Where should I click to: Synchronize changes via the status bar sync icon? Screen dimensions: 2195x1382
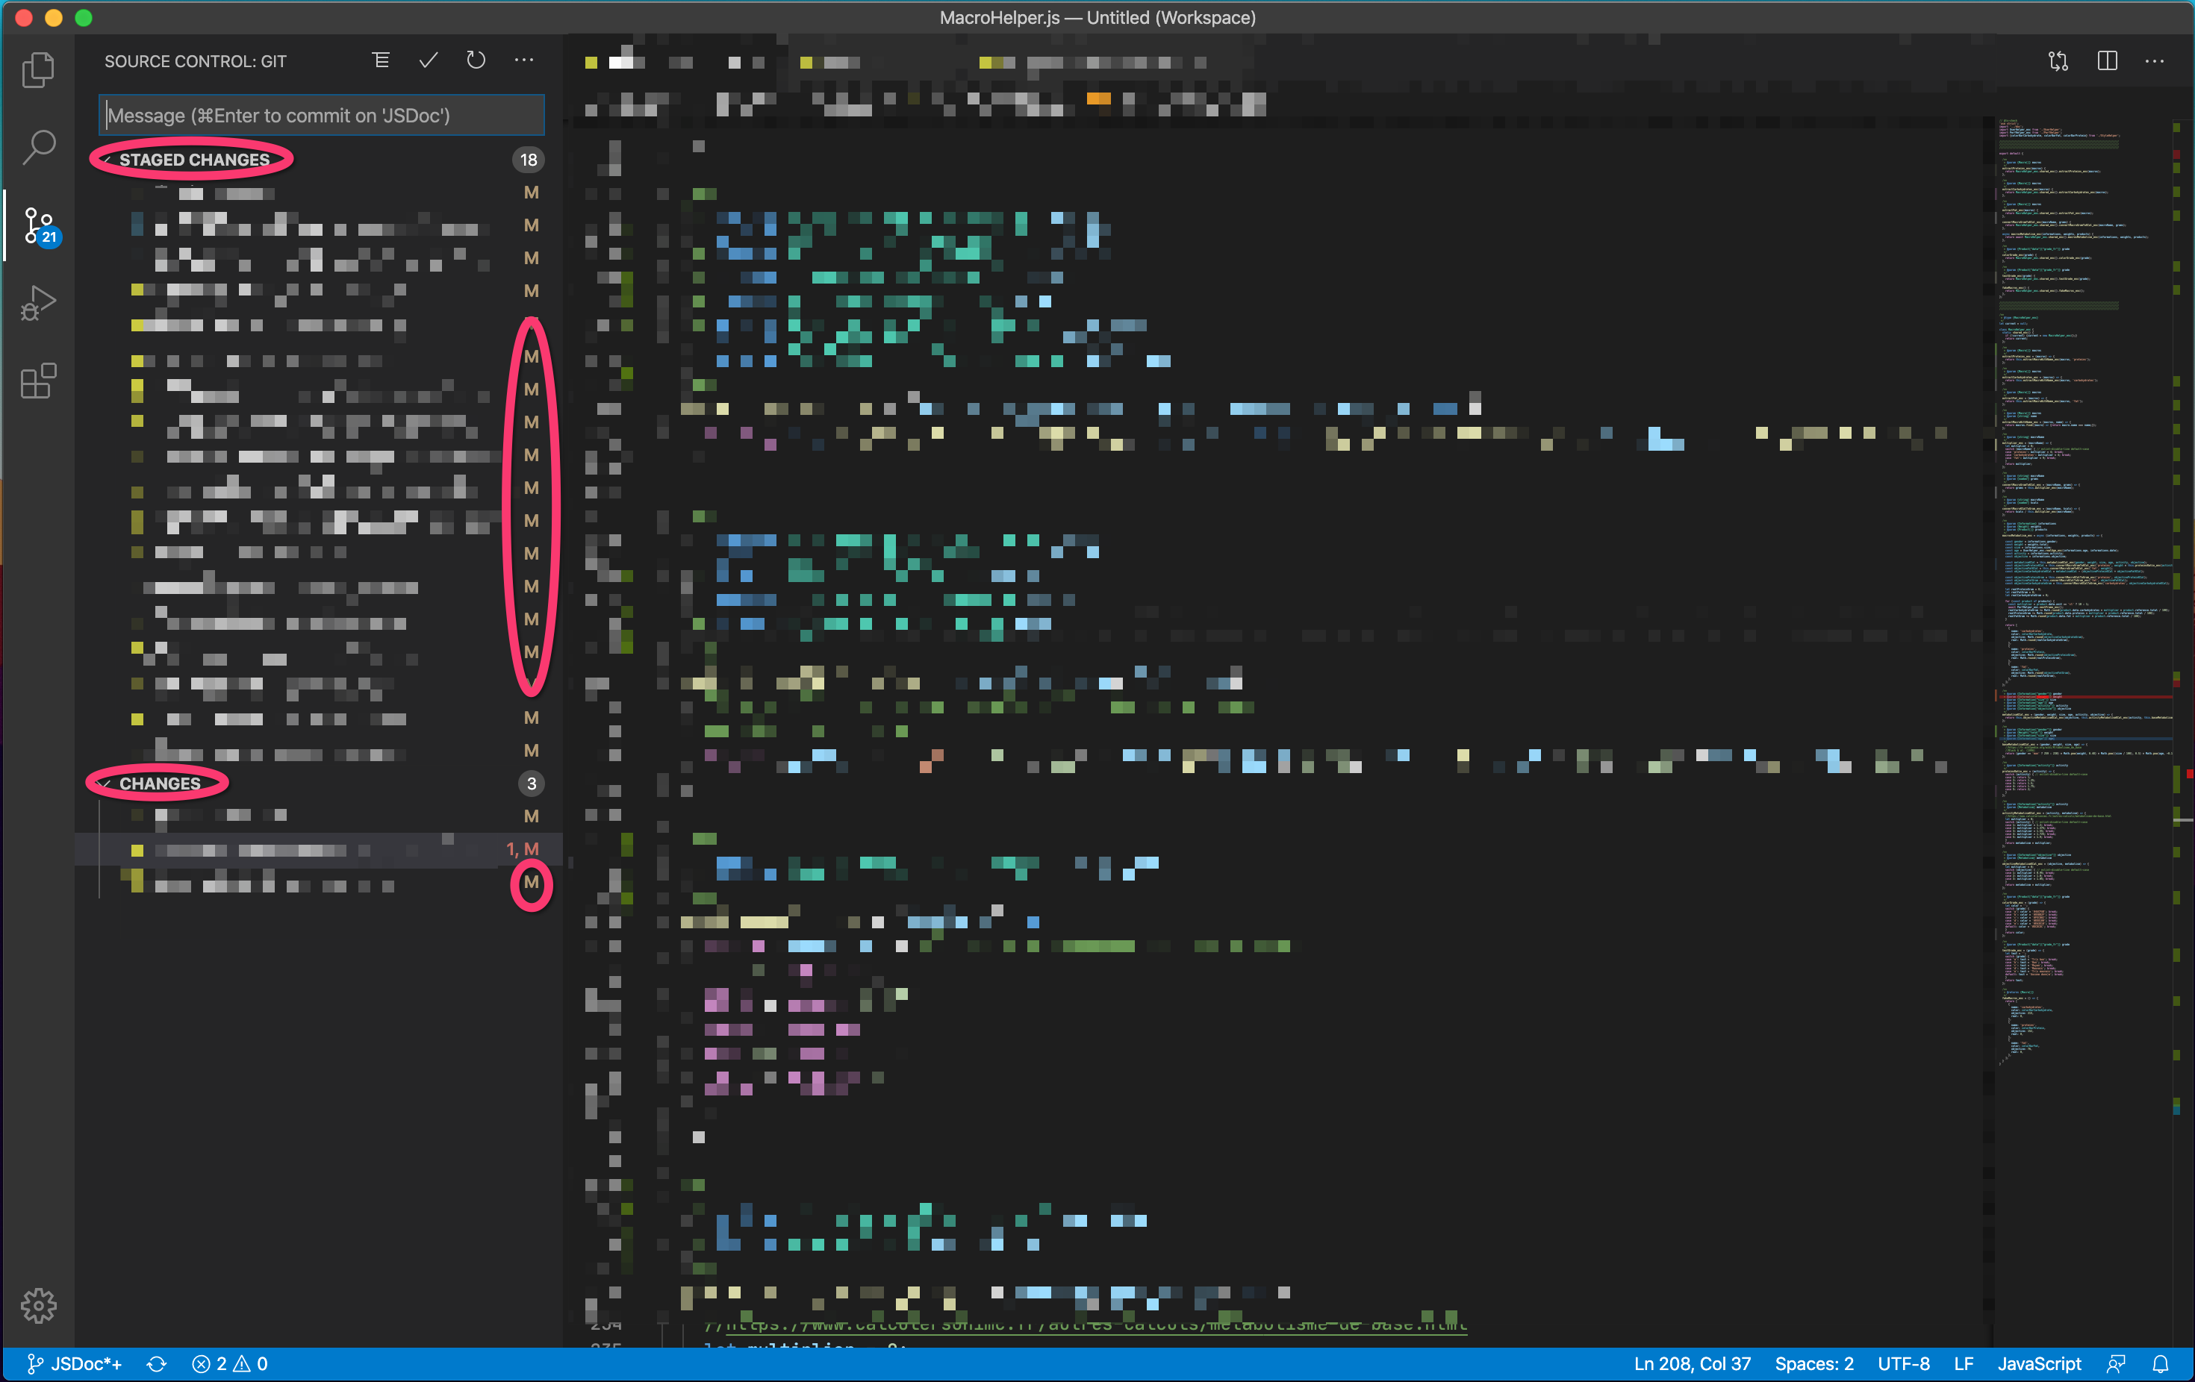[157, 1364]
